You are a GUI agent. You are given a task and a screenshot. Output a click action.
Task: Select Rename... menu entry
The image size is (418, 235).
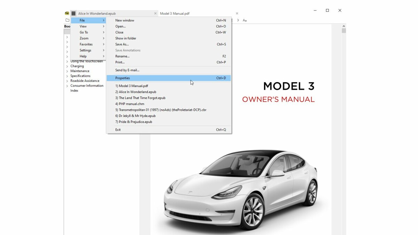[x=169, y=56]
